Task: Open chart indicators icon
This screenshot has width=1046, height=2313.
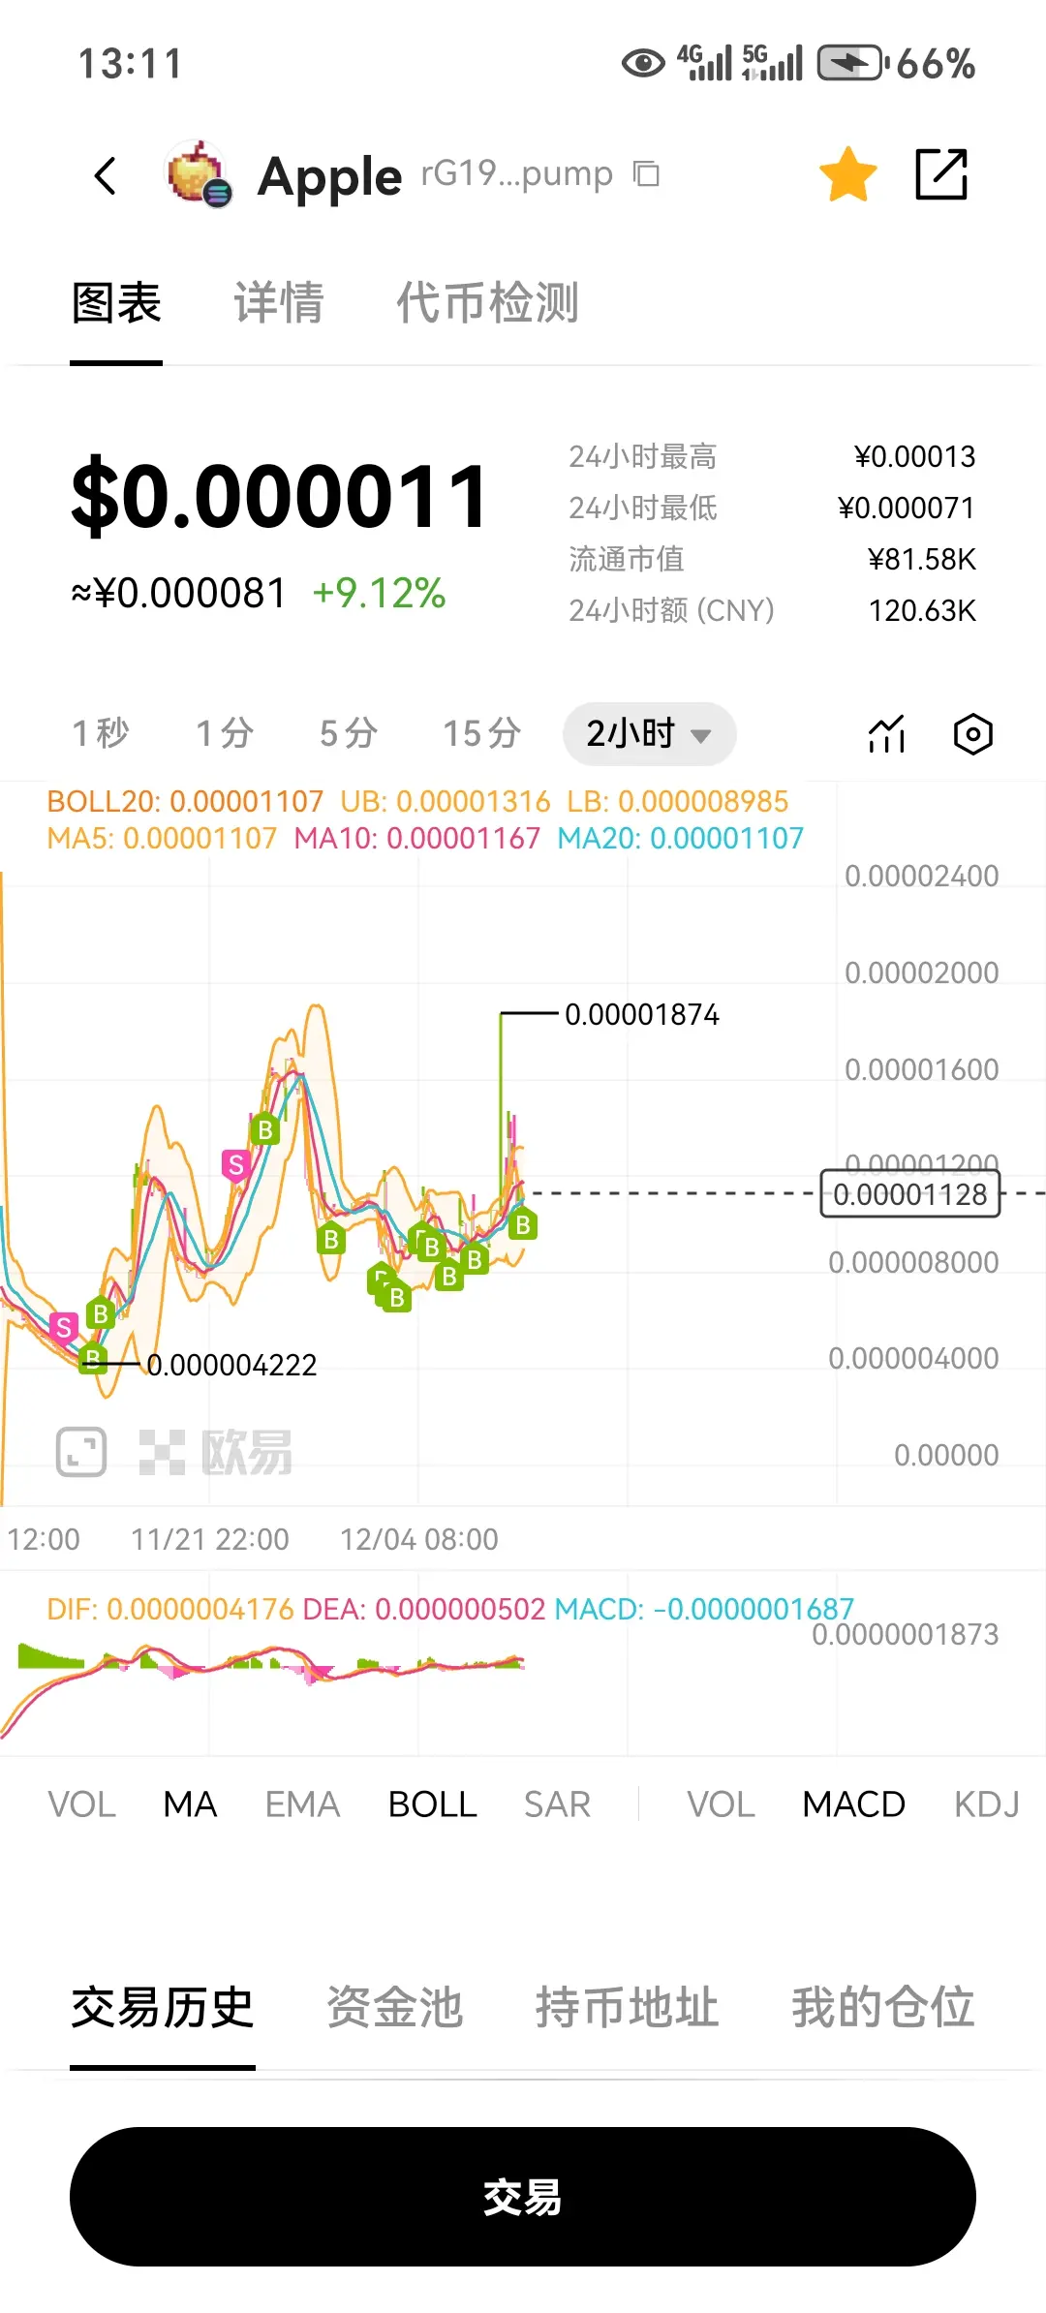Action: 886,734
